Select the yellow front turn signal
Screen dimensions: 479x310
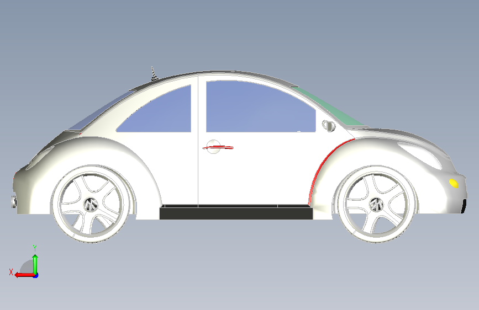pyautogui.click(x=454, y=183)
